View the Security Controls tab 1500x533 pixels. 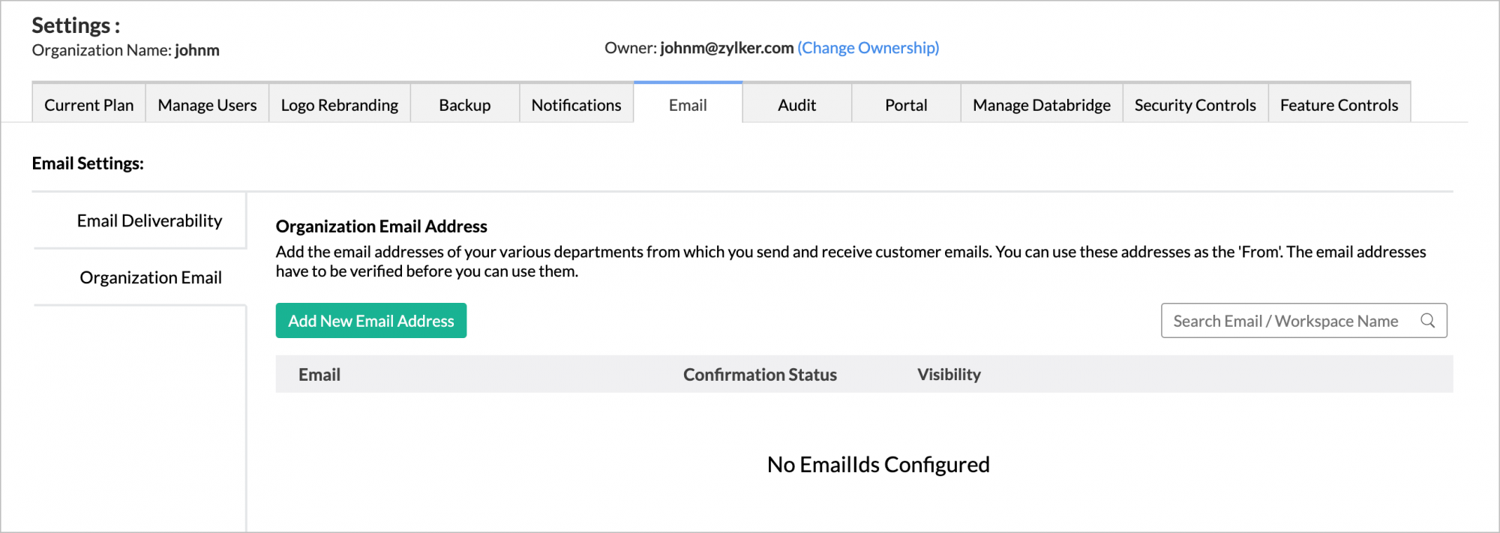(1195, 104)
